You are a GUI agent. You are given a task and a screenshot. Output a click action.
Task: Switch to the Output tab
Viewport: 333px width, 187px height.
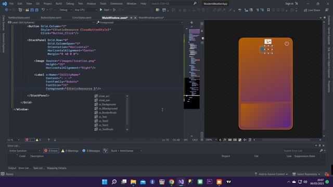tap(12, 168)
